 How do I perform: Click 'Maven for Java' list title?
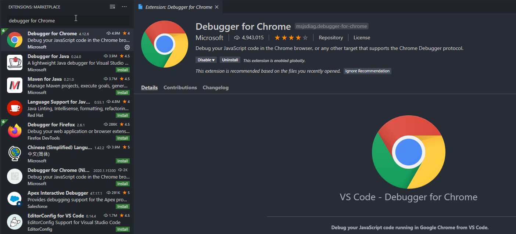(44, 79)
